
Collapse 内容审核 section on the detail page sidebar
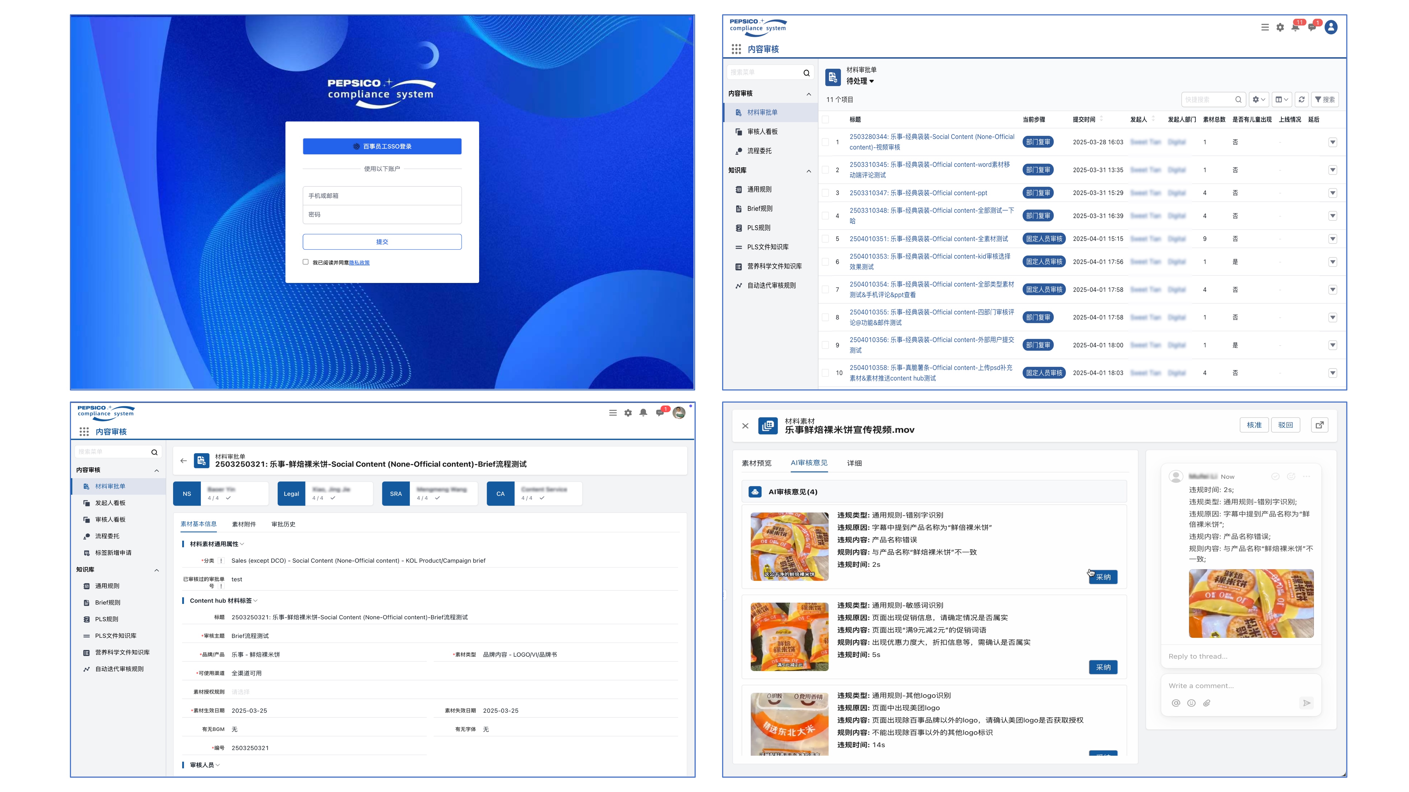pos(156,471)
